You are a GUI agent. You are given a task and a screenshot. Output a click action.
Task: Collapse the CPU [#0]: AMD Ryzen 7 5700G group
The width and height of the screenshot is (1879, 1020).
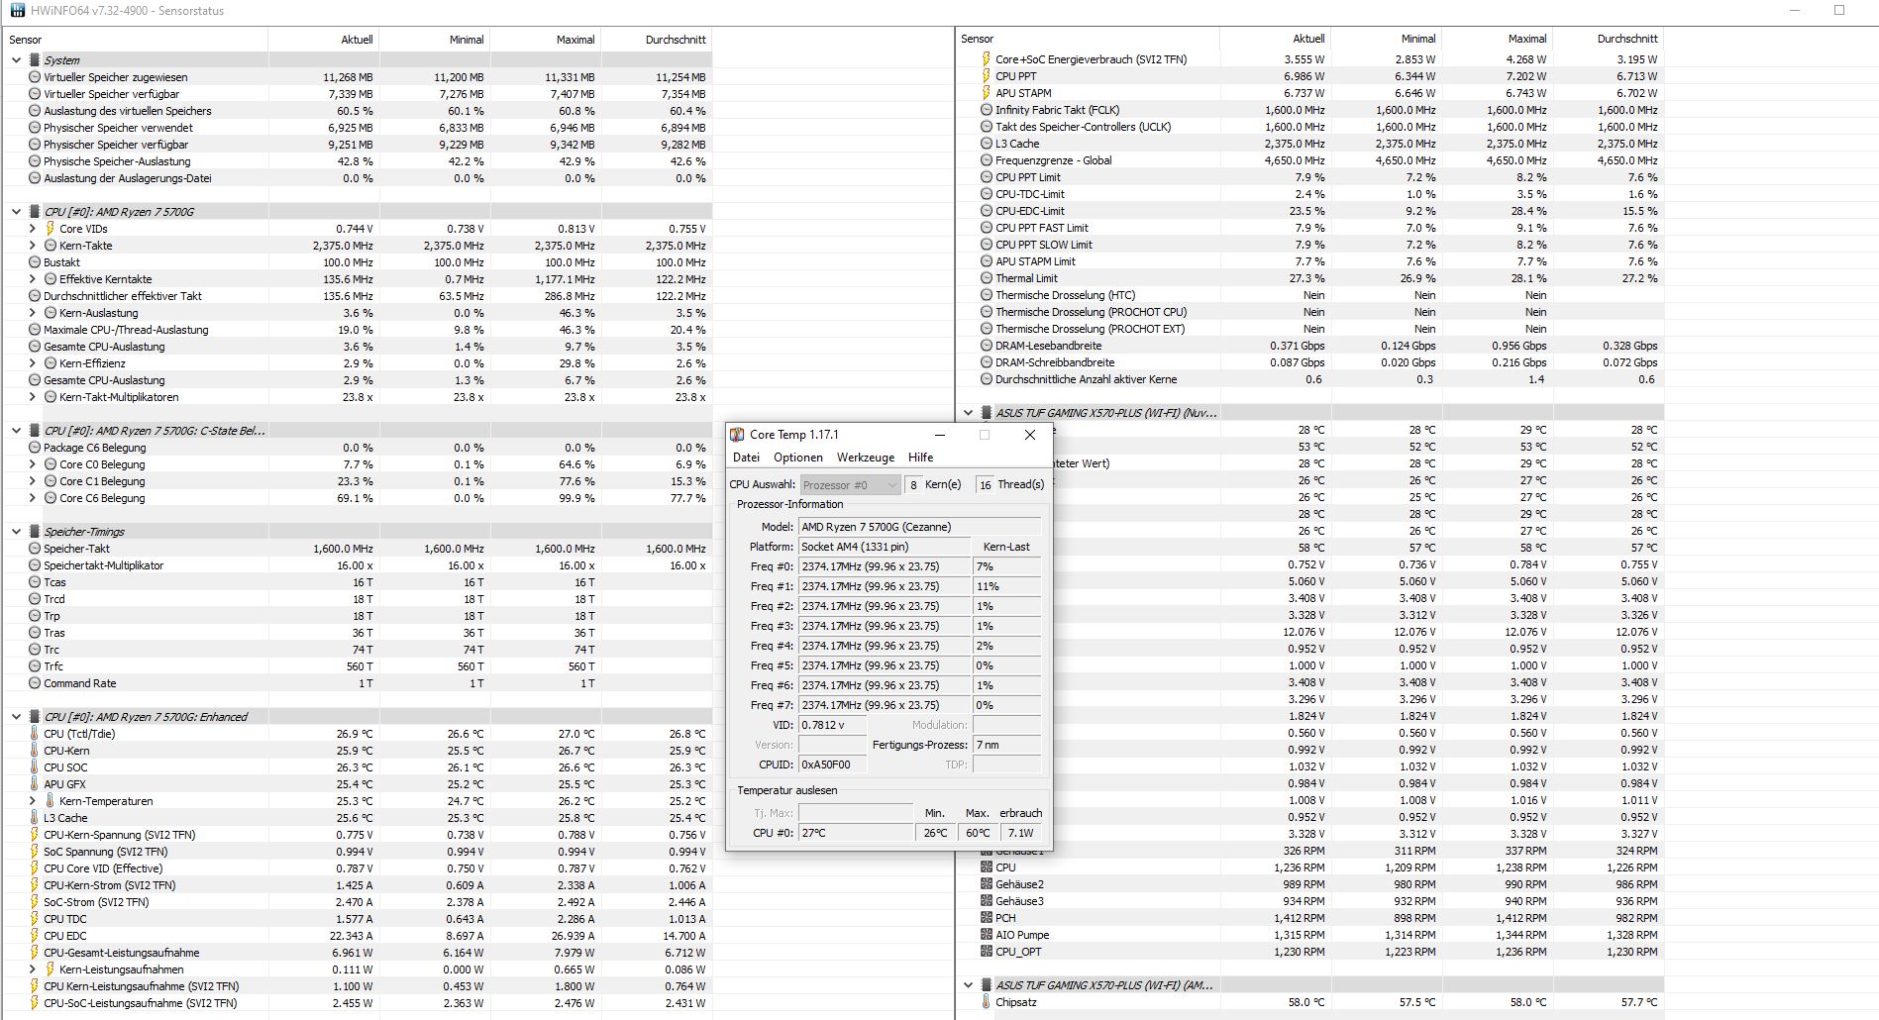(x=16, y=212)
